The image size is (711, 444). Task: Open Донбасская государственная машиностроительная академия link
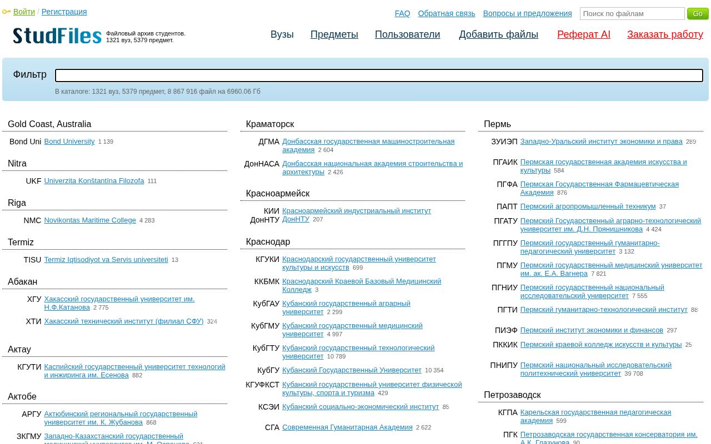[x=368, y=145]
